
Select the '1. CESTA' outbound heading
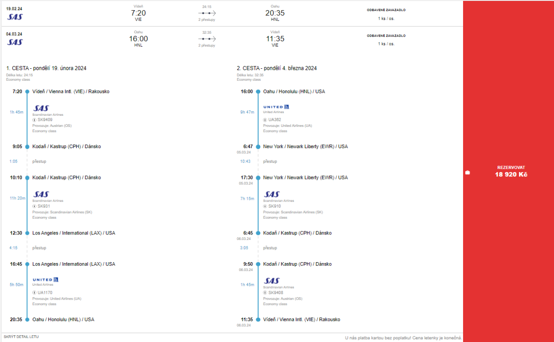pos(46,68)
